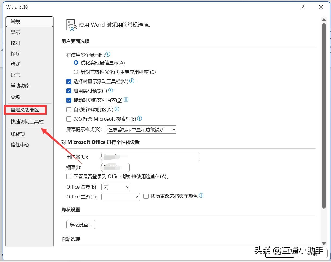Screen dimensions: 331x262
Task: Open the Office 主题 dropdown
Action: tap(121, 197)
